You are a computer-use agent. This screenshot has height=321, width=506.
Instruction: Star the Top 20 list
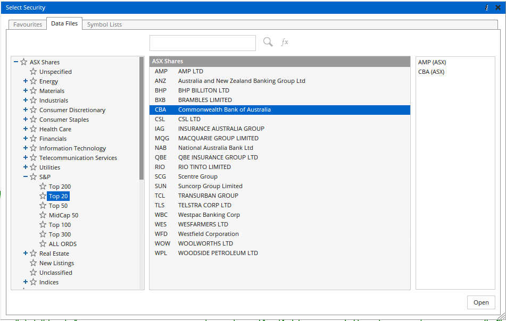coord(43,196)
